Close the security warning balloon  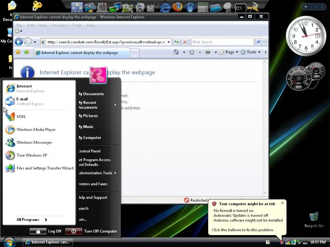point(282,203)
